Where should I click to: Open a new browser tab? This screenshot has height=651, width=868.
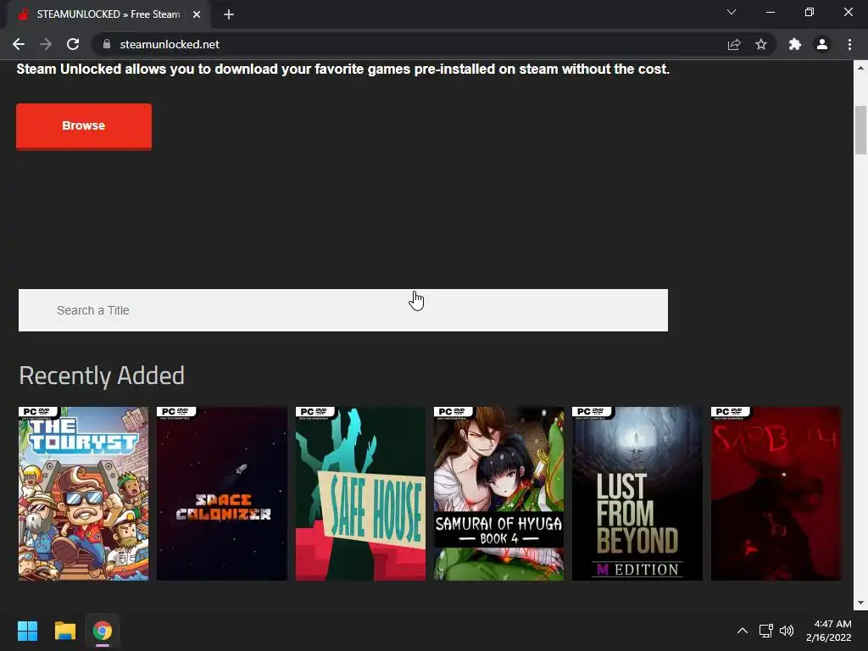click(229, 14)
